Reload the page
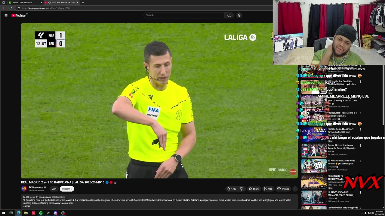The width and height of the screenshot is (385, 216). pos(11,8)
